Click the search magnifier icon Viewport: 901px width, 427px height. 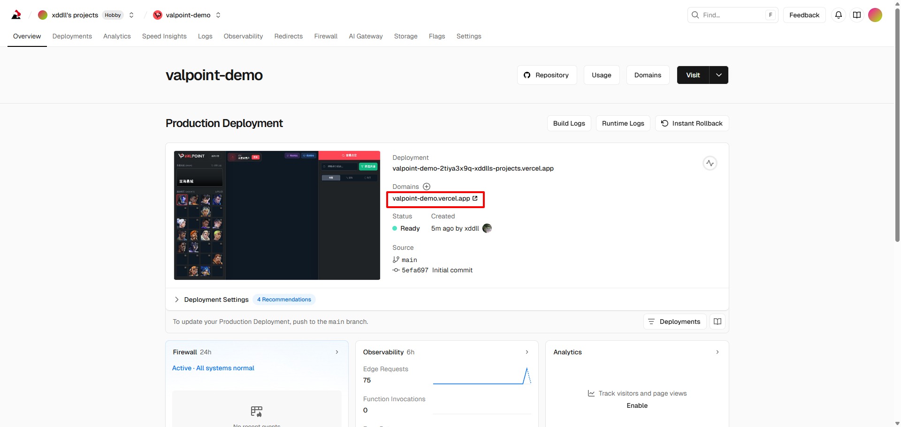coord(695,15)
